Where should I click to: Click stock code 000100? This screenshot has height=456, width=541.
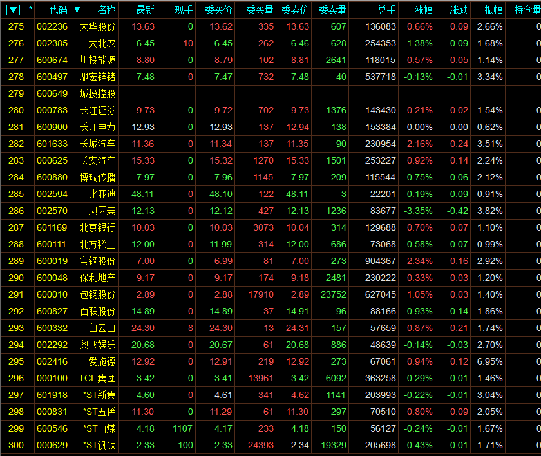pyautogui.click(x=52, y=379)
